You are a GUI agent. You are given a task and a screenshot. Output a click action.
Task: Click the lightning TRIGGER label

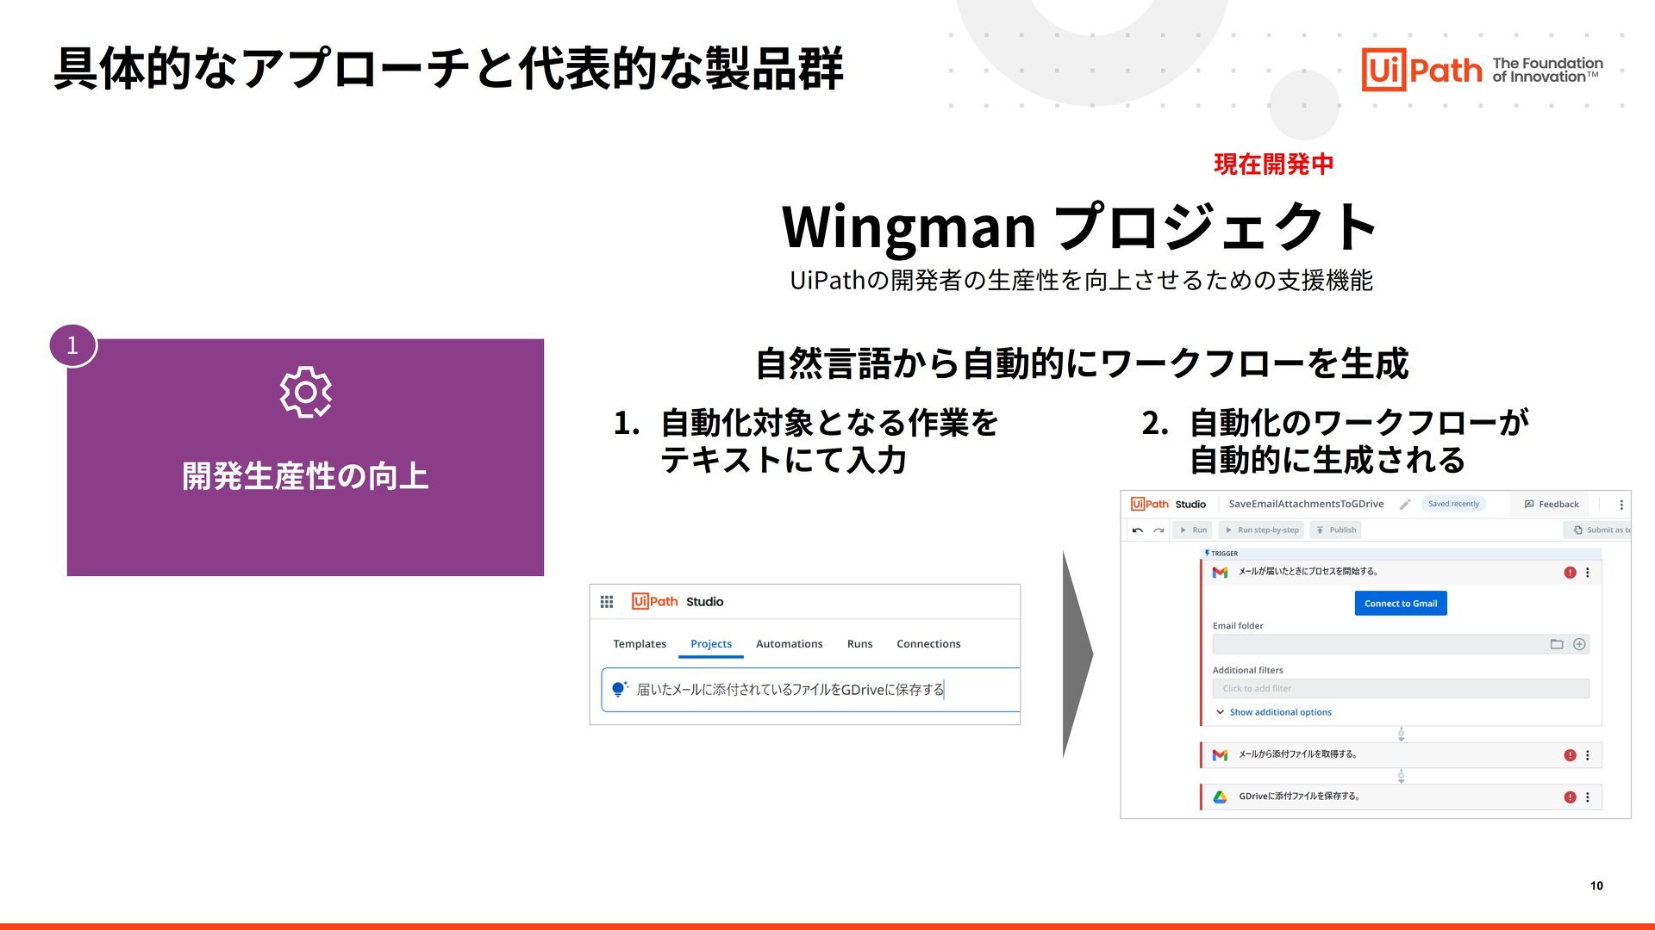click(1221, 553)
